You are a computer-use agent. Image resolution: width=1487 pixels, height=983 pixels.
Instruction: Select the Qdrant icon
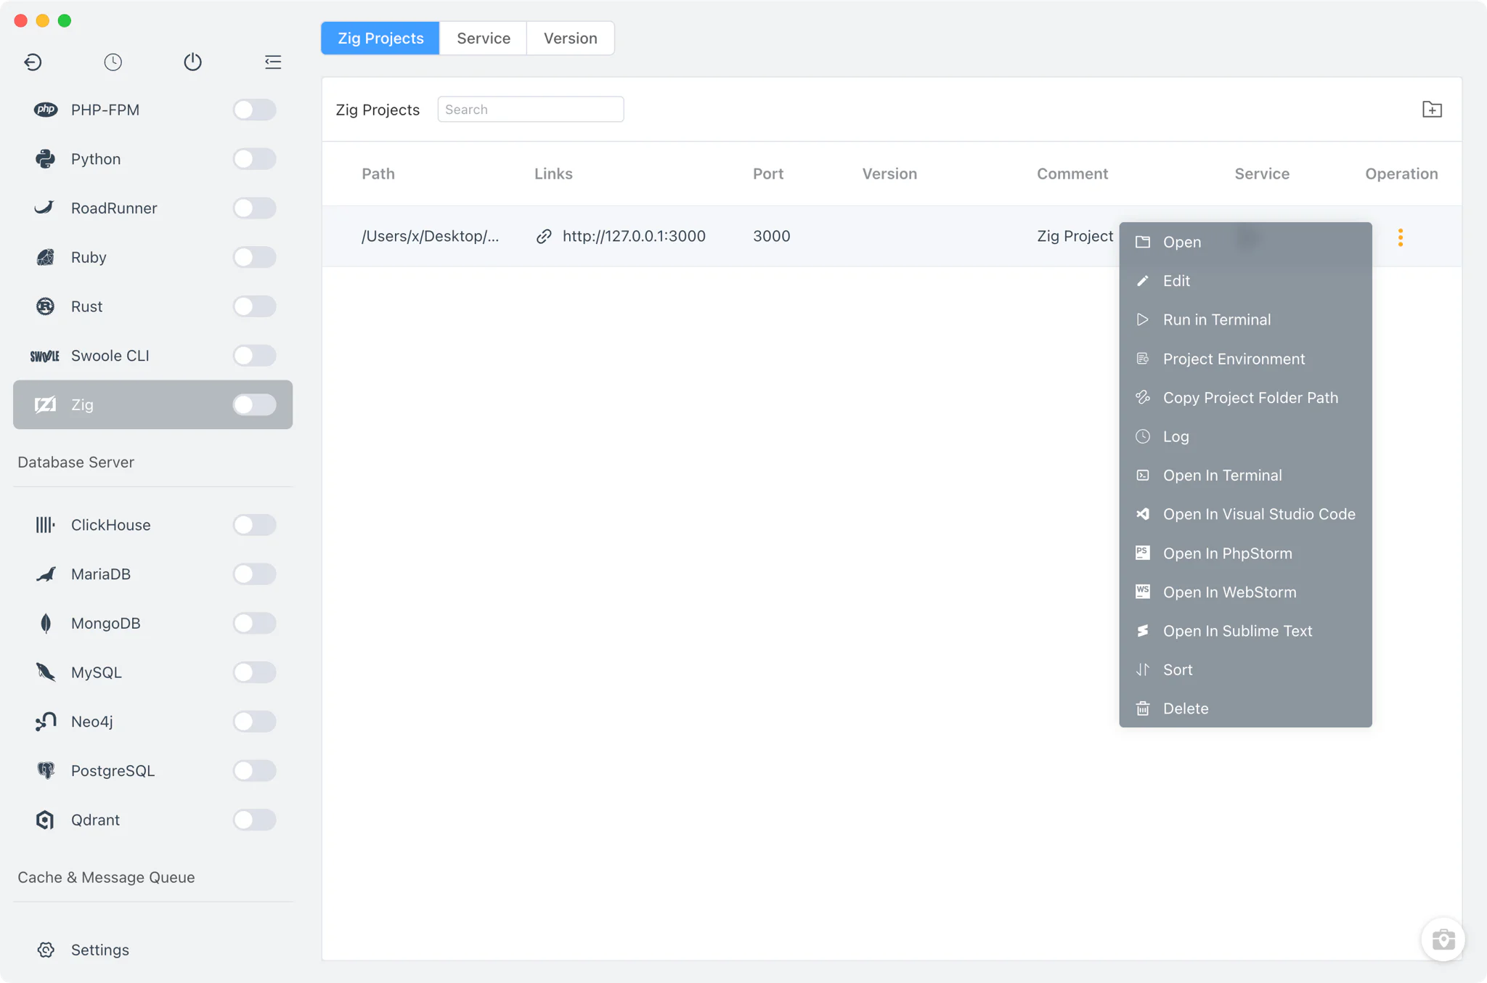[45, 820]
